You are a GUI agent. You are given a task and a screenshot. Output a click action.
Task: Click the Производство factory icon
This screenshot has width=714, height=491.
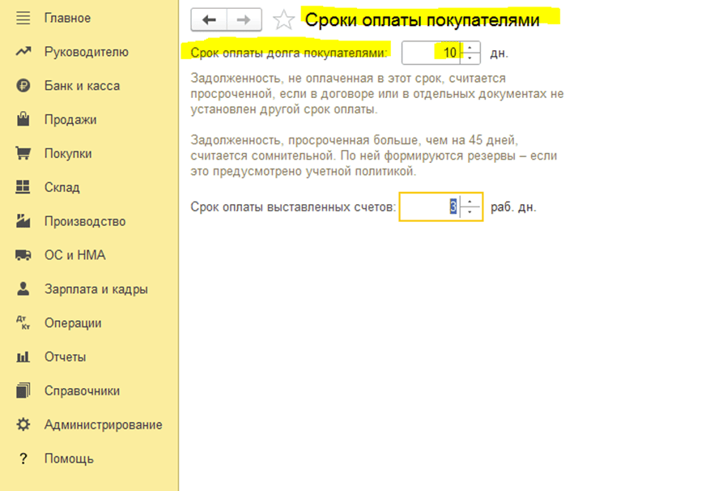tap(23, 220)
